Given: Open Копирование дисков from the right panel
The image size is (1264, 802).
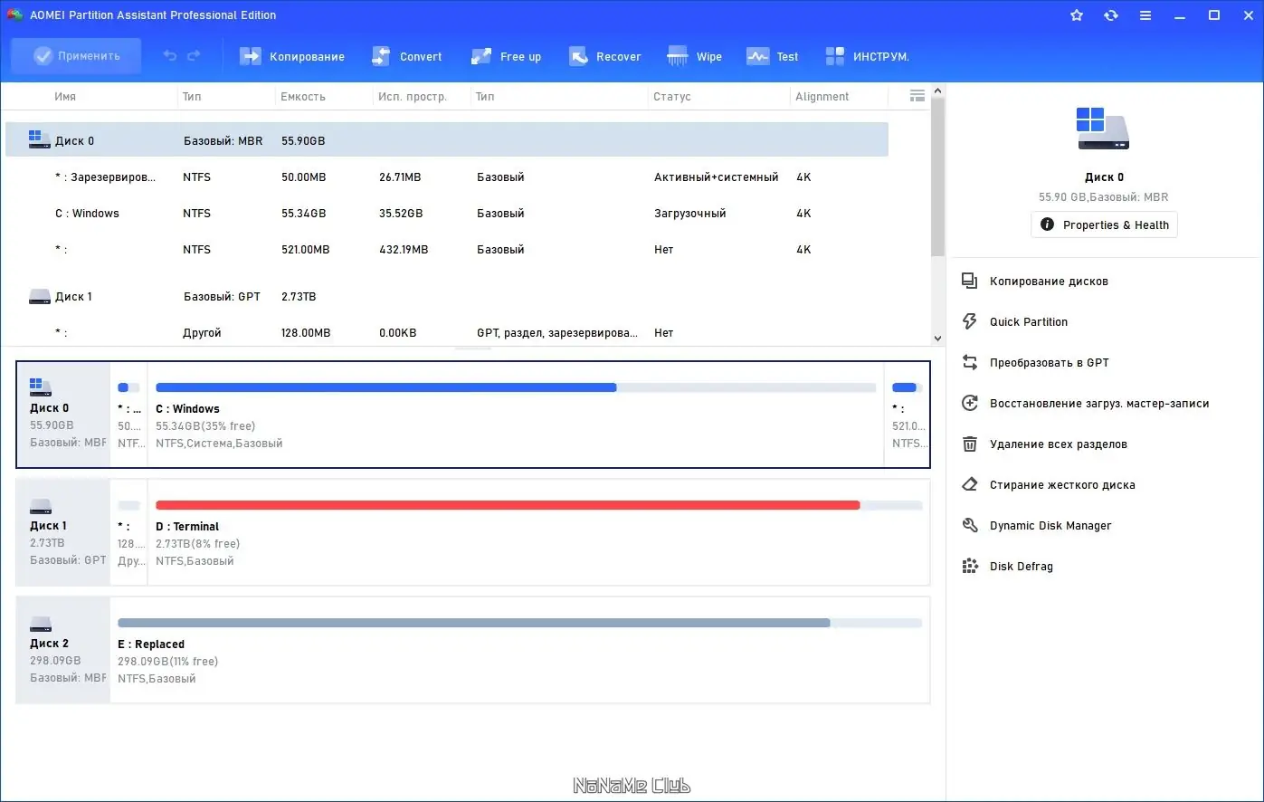Looking at the screenshot, I should [1047, 281].
